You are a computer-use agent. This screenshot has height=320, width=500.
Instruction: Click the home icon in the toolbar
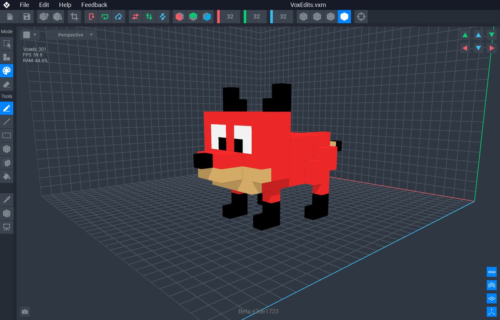10,17
